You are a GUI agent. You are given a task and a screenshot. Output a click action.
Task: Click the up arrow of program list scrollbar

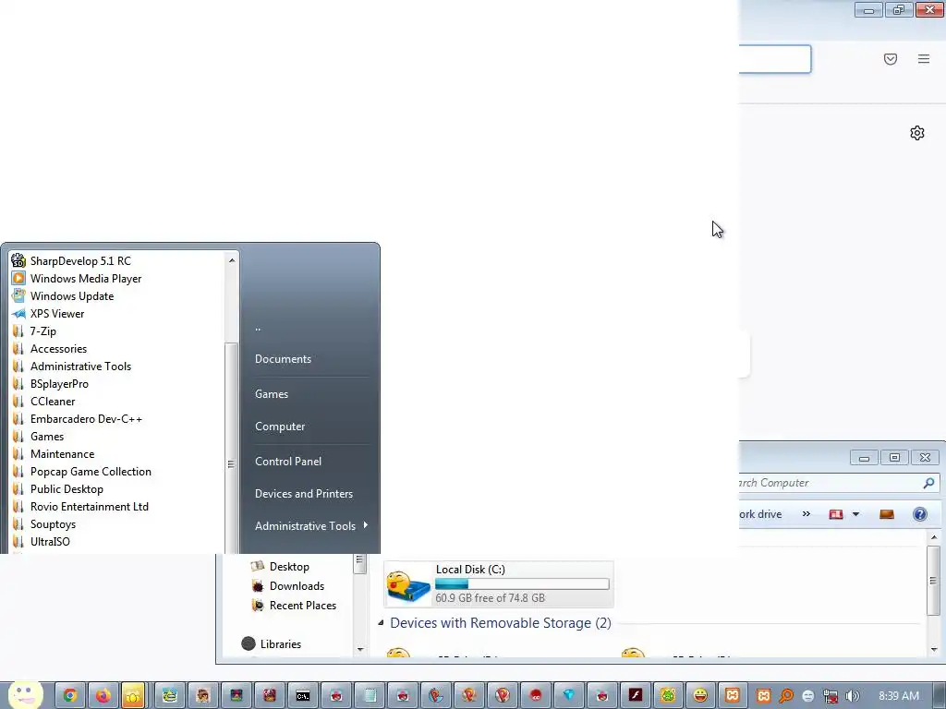tap(232, 260)
